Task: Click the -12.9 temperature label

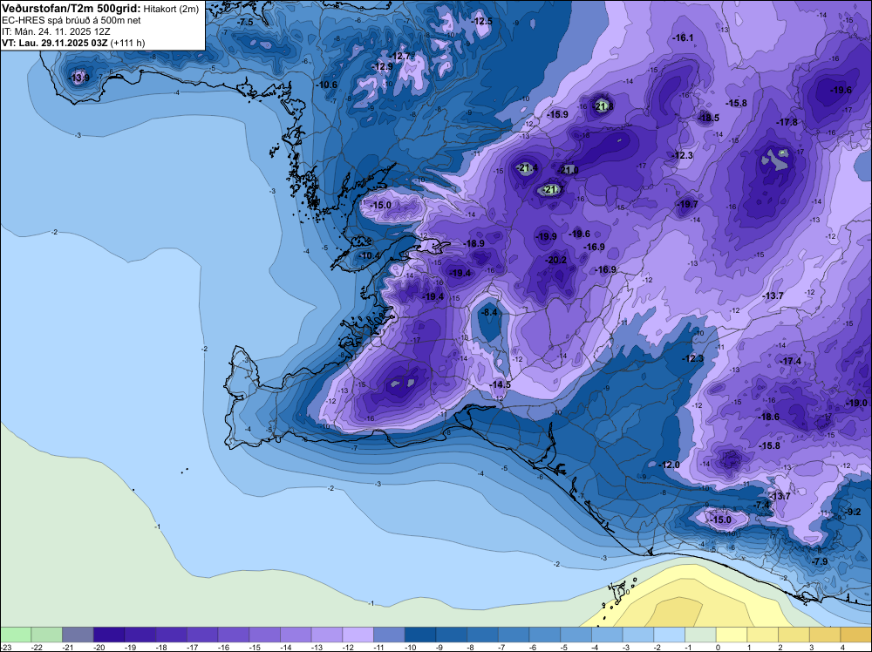Action: click(x=382, y=67)
